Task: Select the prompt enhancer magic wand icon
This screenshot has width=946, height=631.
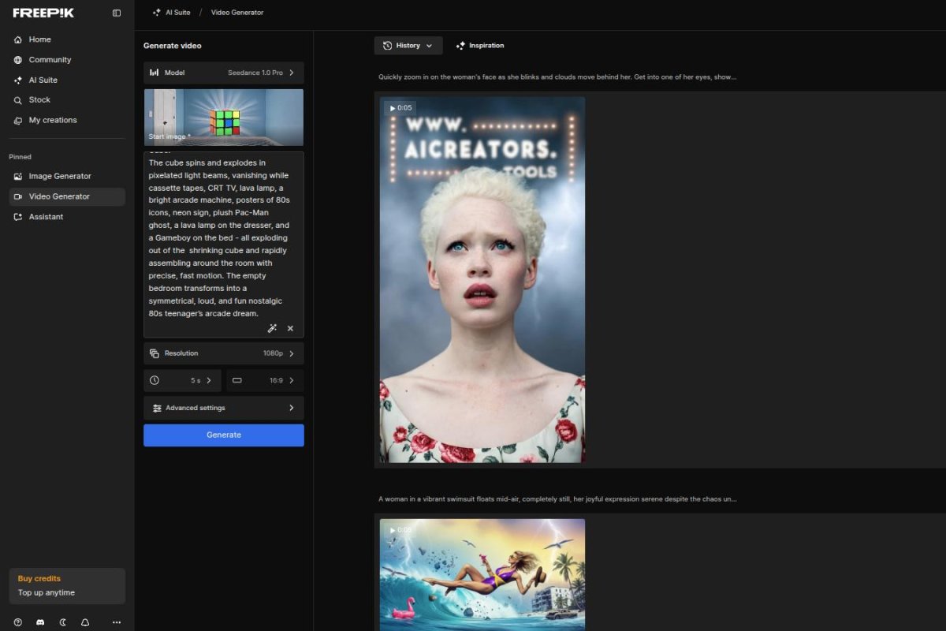Action: coord(272,328)
